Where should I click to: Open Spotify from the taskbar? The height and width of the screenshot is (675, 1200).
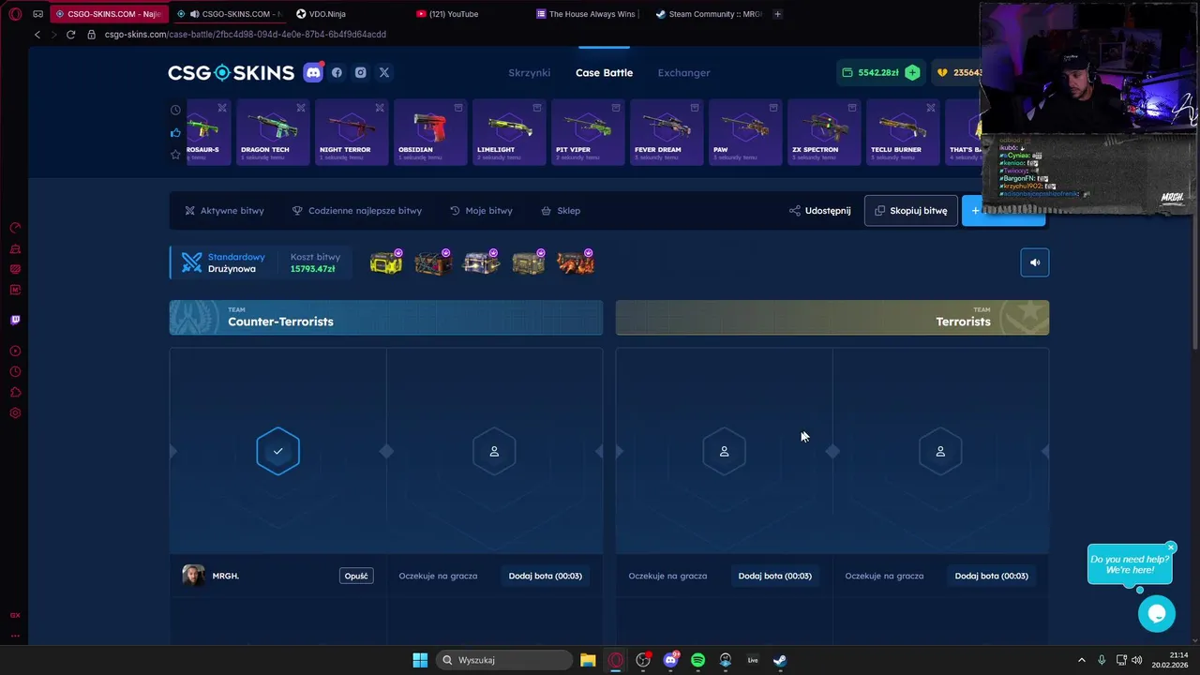tap(697, 660)
